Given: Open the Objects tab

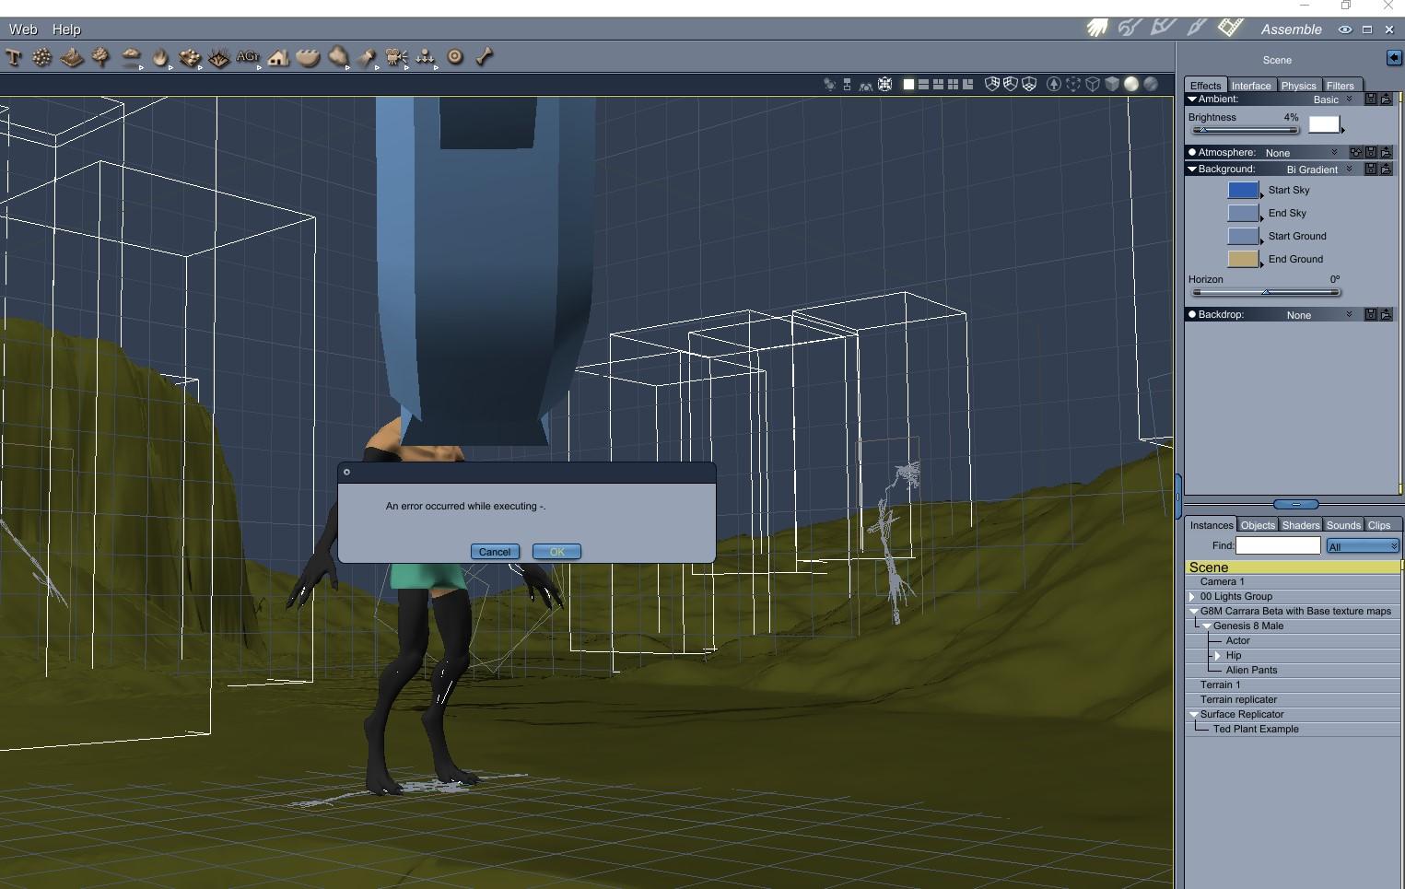Looking at the screenshot, I should tap(1258, 525).
